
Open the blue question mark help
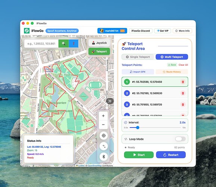74,44
